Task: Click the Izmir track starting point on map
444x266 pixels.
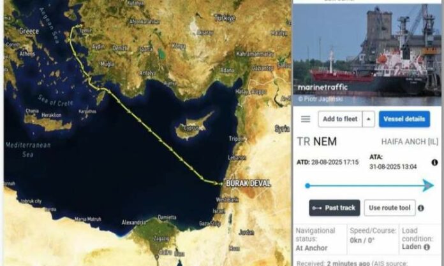Action: (81, 26)
